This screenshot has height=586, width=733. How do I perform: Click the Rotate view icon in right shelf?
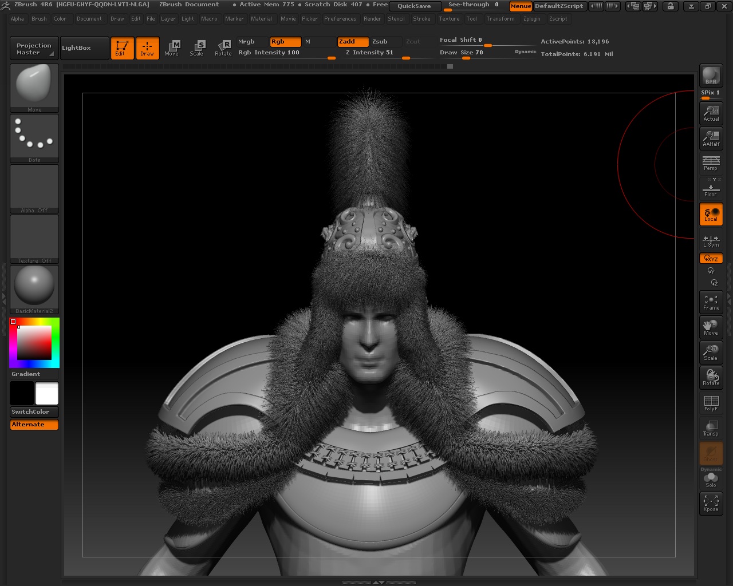[711, 377]
